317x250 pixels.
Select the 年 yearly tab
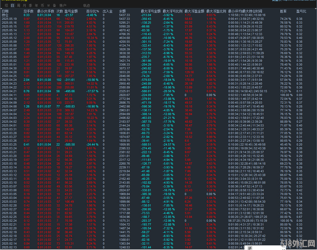36,5
